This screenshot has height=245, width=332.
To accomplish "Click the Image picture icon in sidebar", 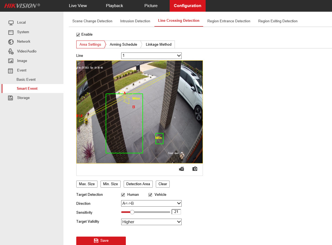I will pos(11,61).
